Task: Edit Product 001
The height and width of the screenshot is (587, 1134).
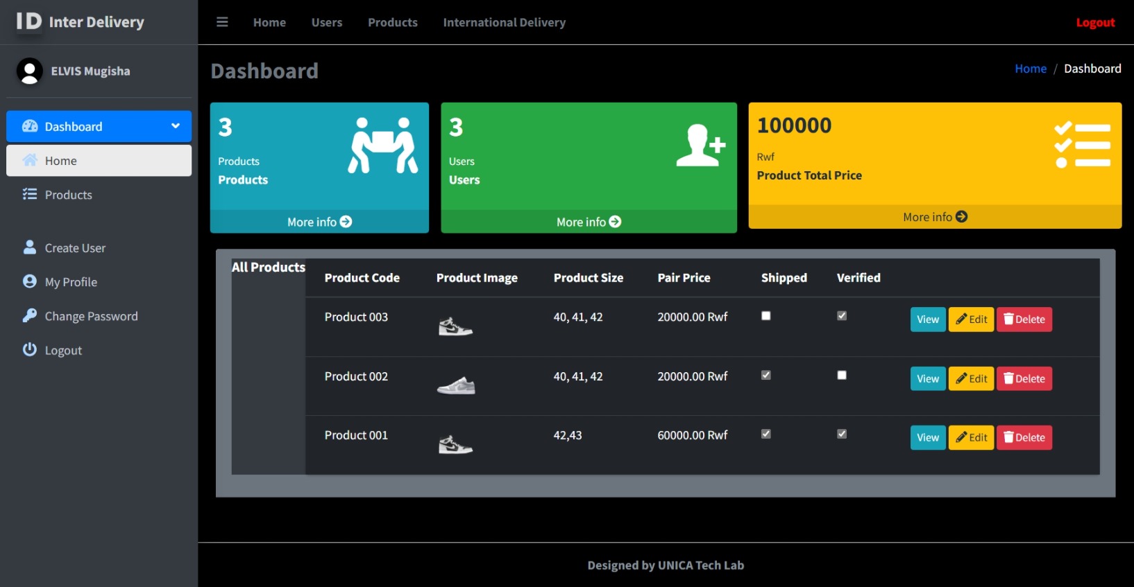Action: point(971,437)
